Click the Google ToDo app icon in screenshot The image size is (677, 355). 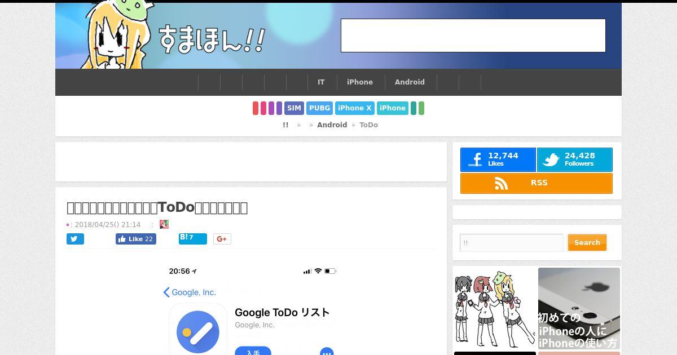pyautogui.click(x=198, y=330)
